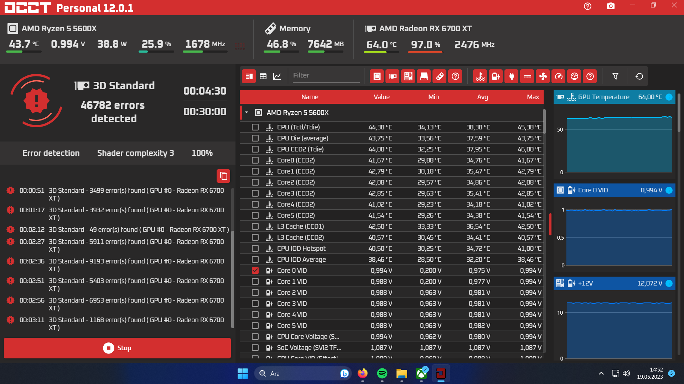The width and height of the screenshot is (684, 384).
Task: Open the funnel filter options
Action: (615, 76)
